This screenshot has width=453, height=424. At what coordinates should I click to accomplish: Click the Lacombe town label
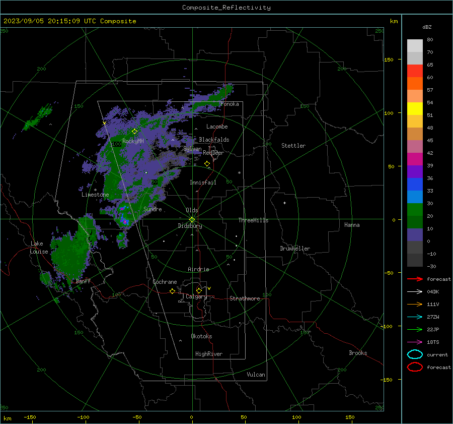coord(217,127)
